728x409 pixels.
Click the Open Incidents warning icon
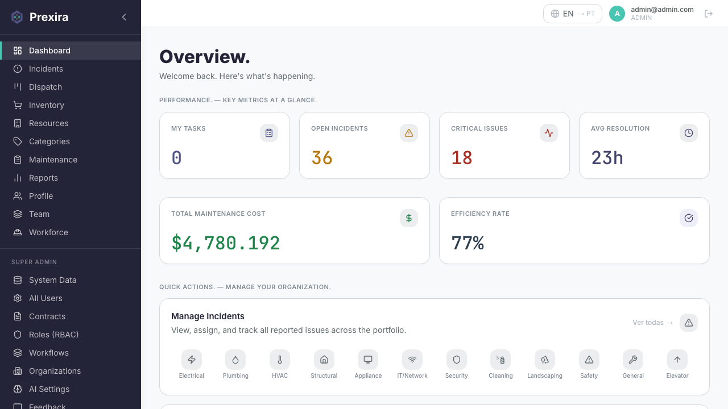pyautogui.click(x=409, y=133)
